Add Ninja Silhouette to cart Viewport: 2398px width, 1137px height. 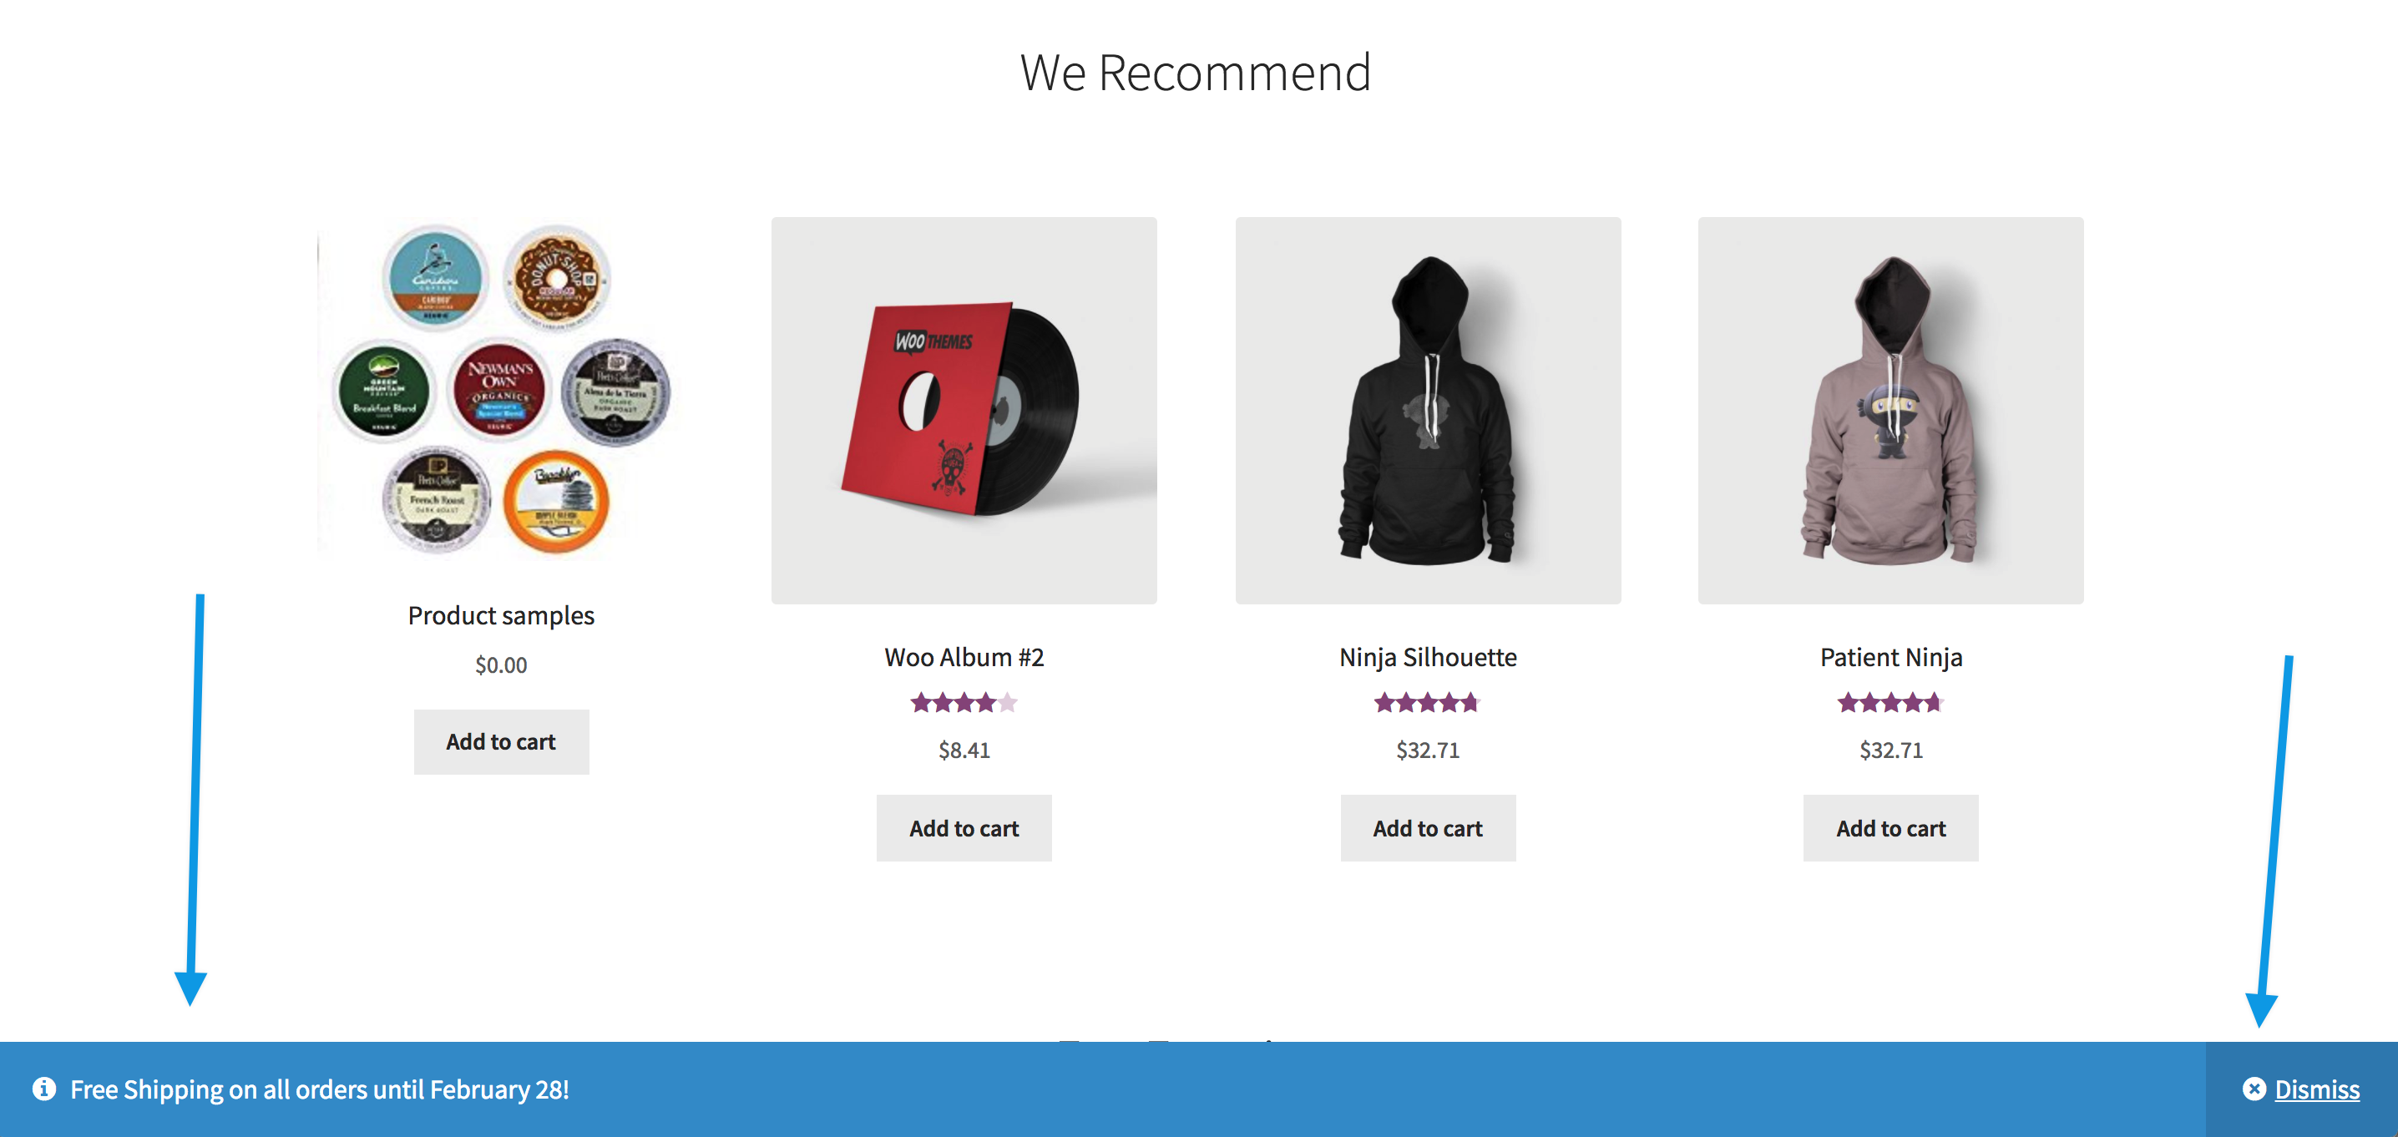[1427, 827]
